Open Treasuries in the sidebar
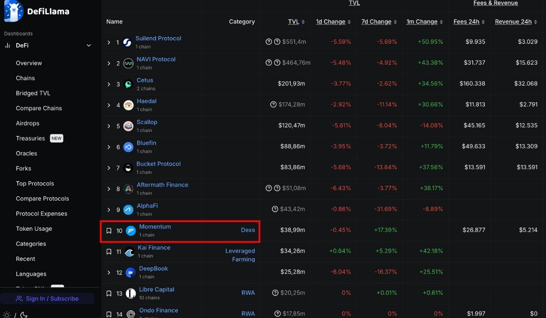Screen dimensions: 546x318 (x=30, y=138)
